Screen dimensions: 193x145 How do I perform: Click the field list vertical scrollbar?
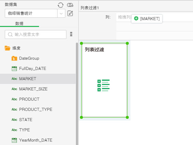pyautogui.click(x=77, y=94)
